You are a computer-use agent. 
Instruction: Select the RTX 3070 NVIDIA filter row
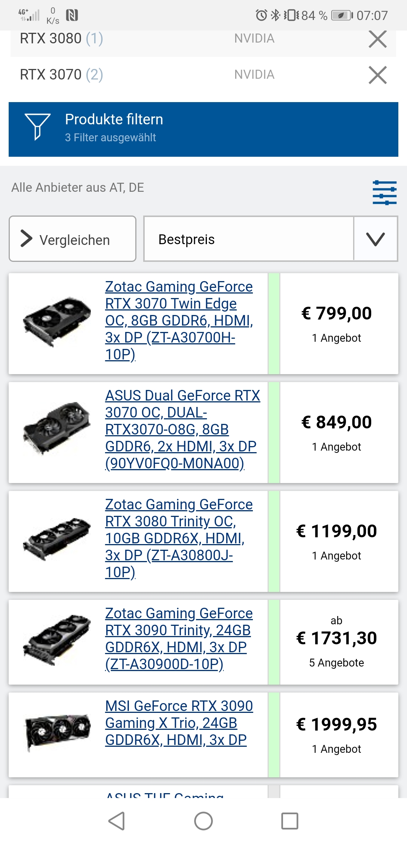click(151, 75)
